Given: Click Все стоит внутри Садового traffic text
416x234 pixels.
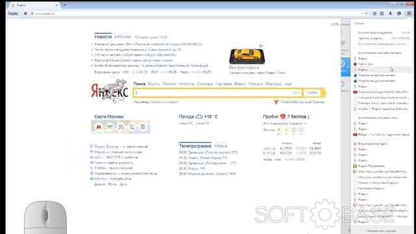Looking at the screenshot, I should pos(283,123).
